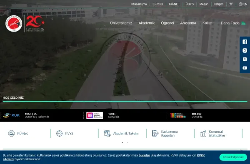Viewport: 250px width, 164px height.
Task: Click the Kastamonu Raporları document icon
Action: pyautogui.click(x=155, y=133)
